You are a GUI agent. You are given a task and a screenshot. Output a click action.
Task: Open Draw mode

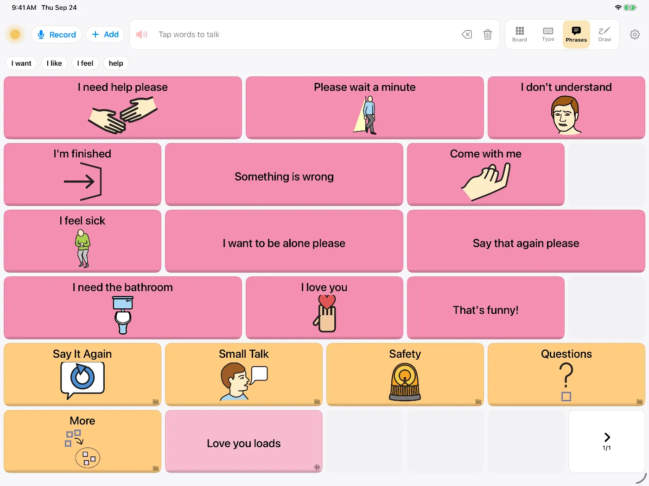(604, 34)
